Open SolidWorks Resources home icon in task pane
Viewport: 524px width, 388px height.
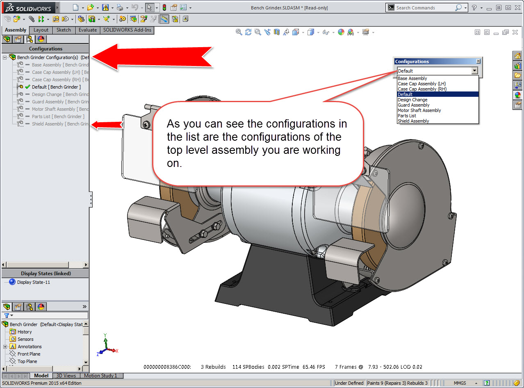[x=518, y=56]
